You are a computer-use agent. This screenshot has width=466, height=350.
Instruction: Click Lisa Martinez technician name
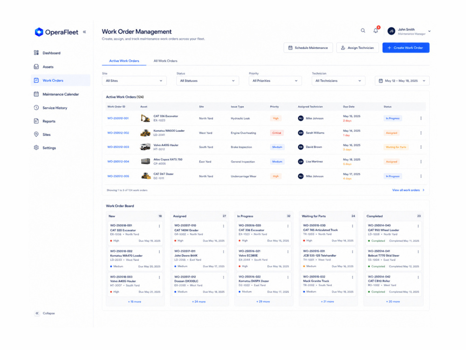pyautogui.click(x=314, y=161)
